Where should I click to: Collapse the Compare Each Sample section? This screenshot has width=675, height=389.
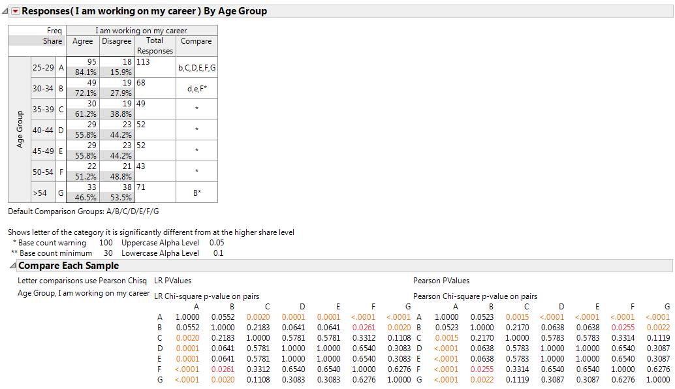[12, 266]
